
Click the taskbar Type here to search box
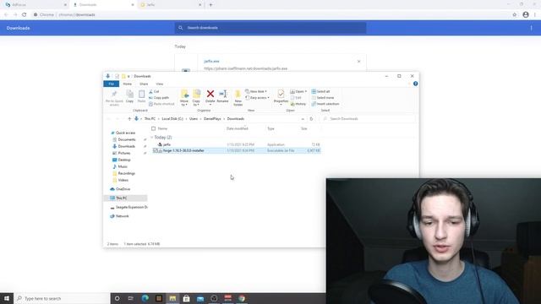[x=62, y=298]
